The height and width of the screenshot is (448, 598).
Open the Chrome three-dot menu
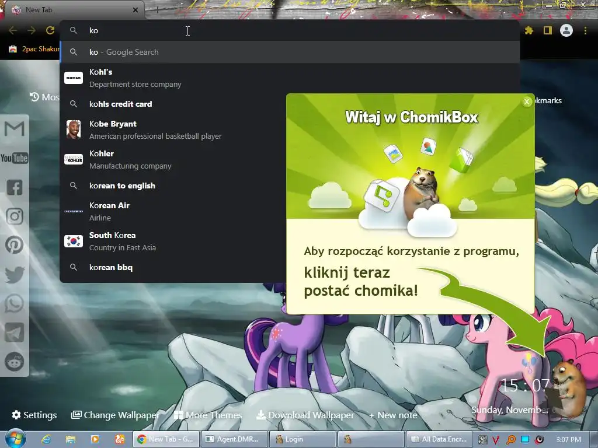tap(585, 30)
